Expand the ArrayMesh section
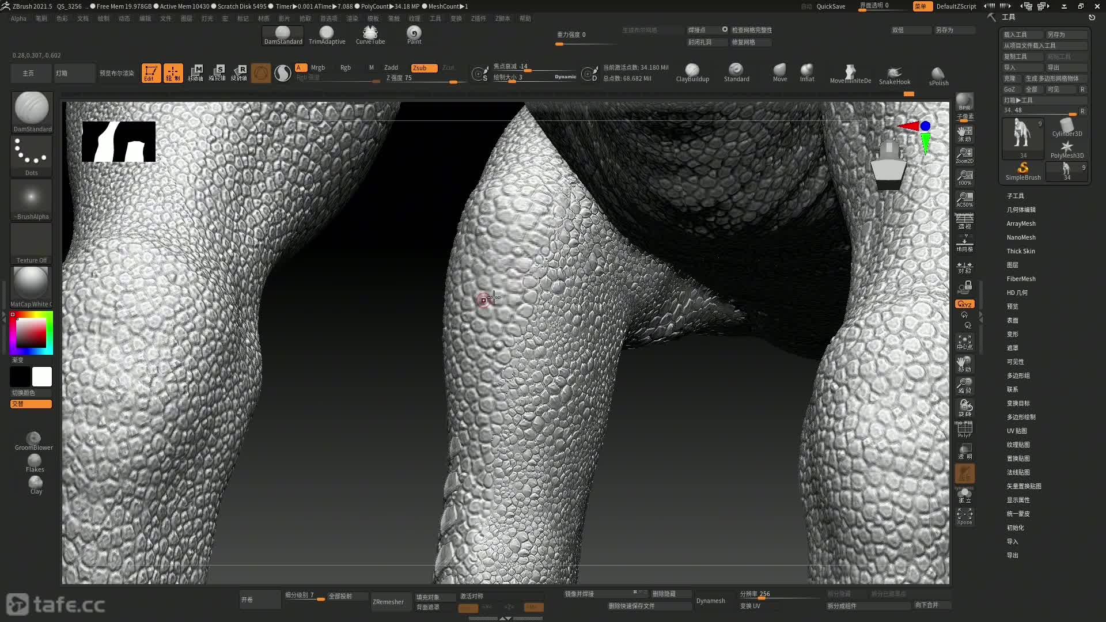This screenshot has height=622, width=1106. [x=1021, y=223]
